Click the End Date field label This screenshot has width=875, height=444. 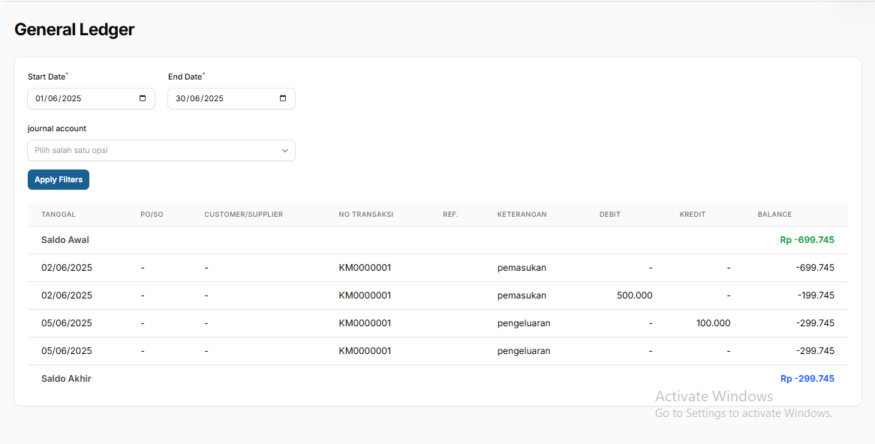tap(185, 77)
